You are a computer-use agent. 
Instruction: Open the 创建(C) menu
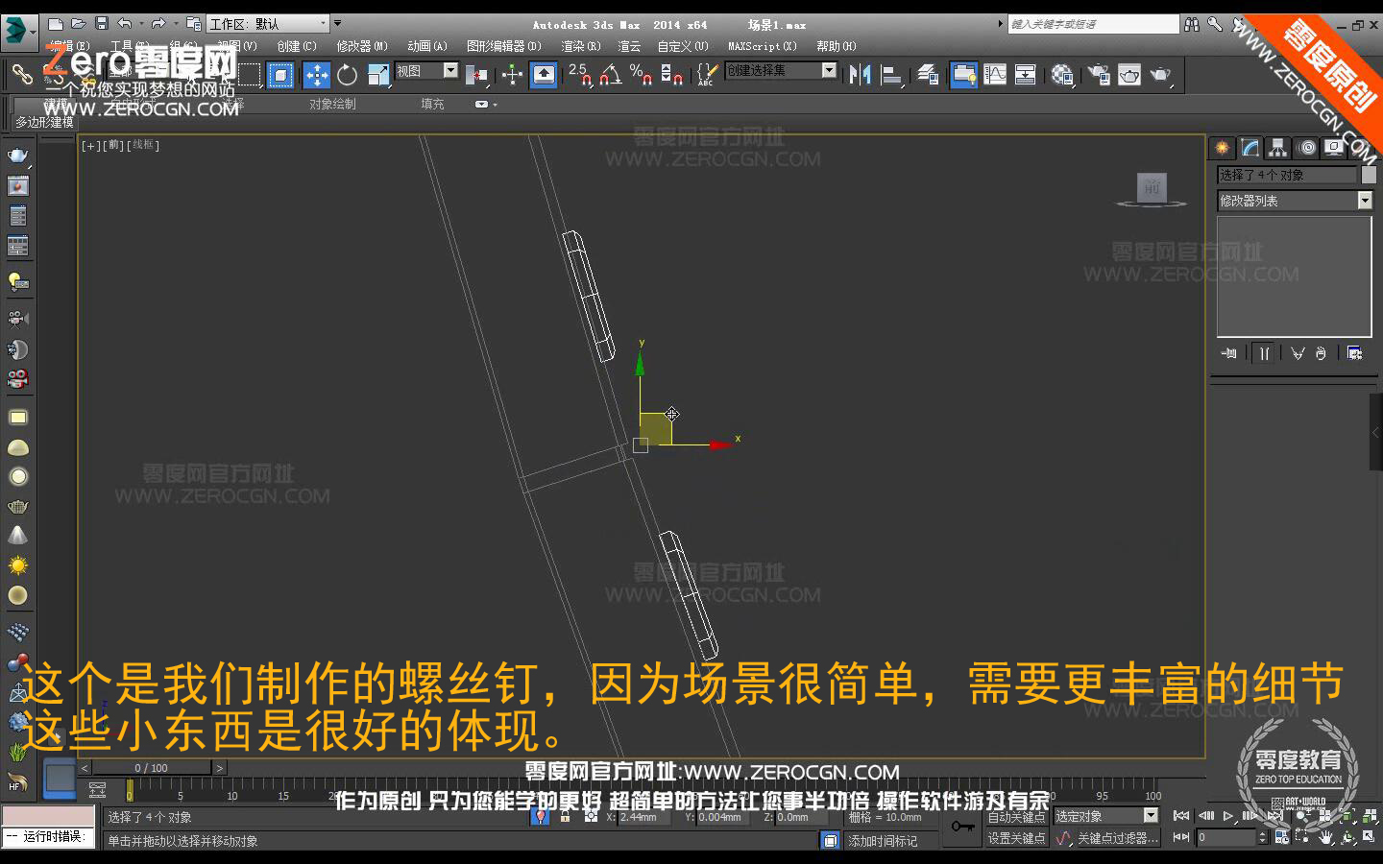[x=297, y=46]
